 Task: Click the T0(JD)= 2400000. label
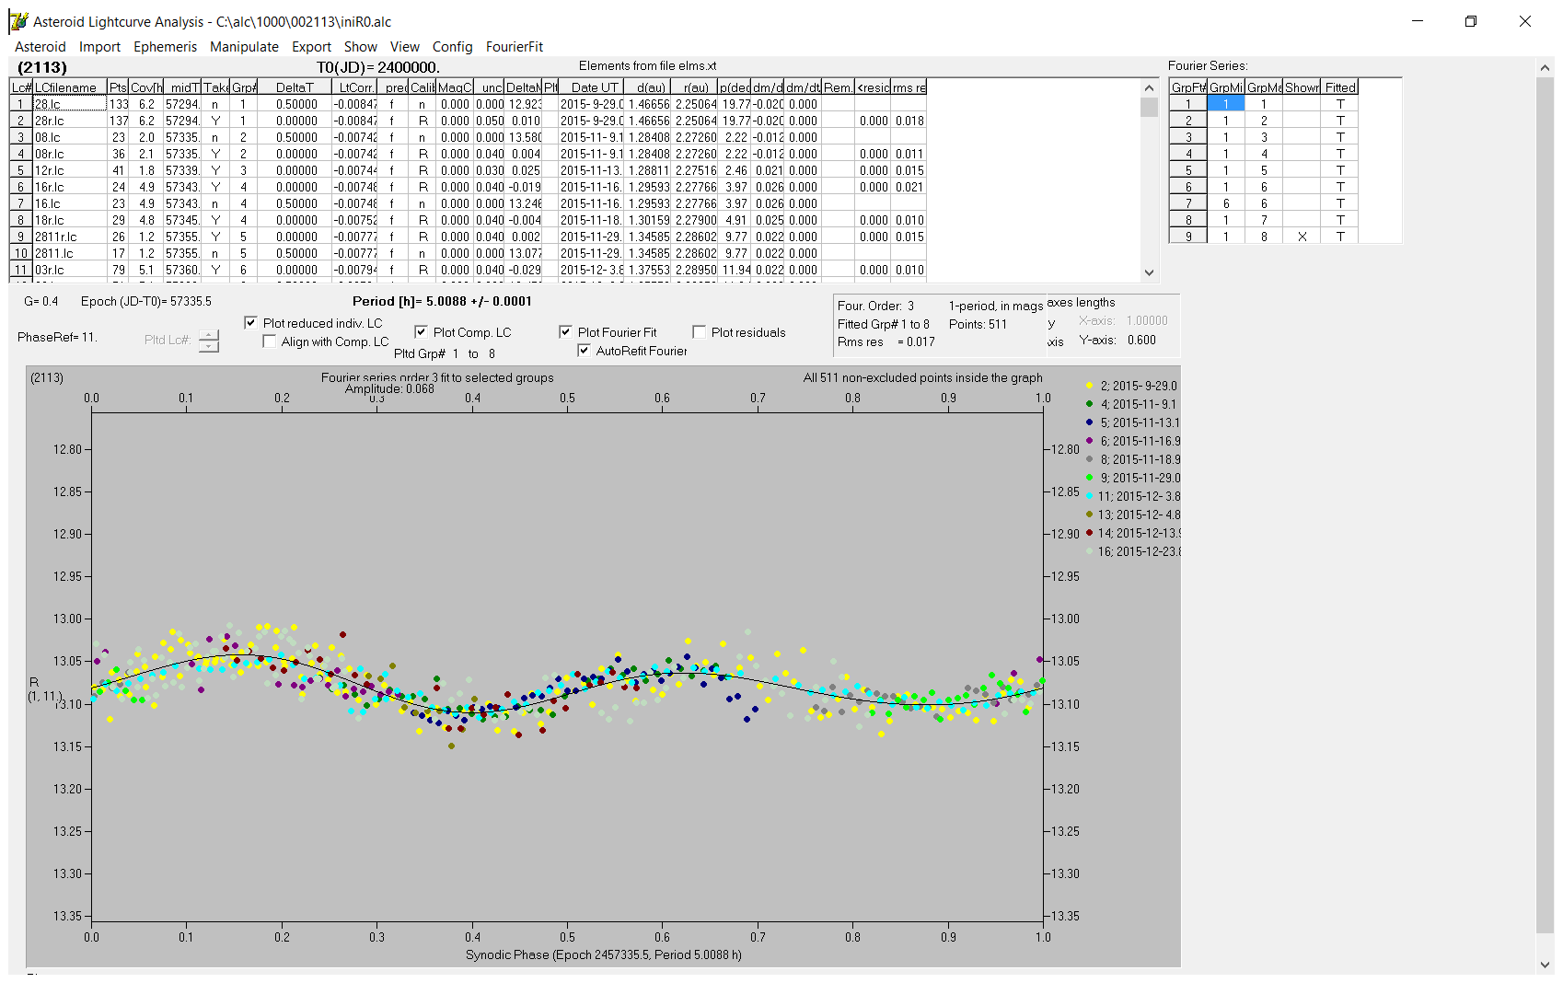tap(378, 68)
